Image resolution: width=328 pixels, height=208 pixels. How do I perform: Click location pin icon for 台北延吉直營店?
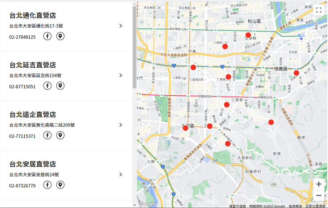[60, 86]
